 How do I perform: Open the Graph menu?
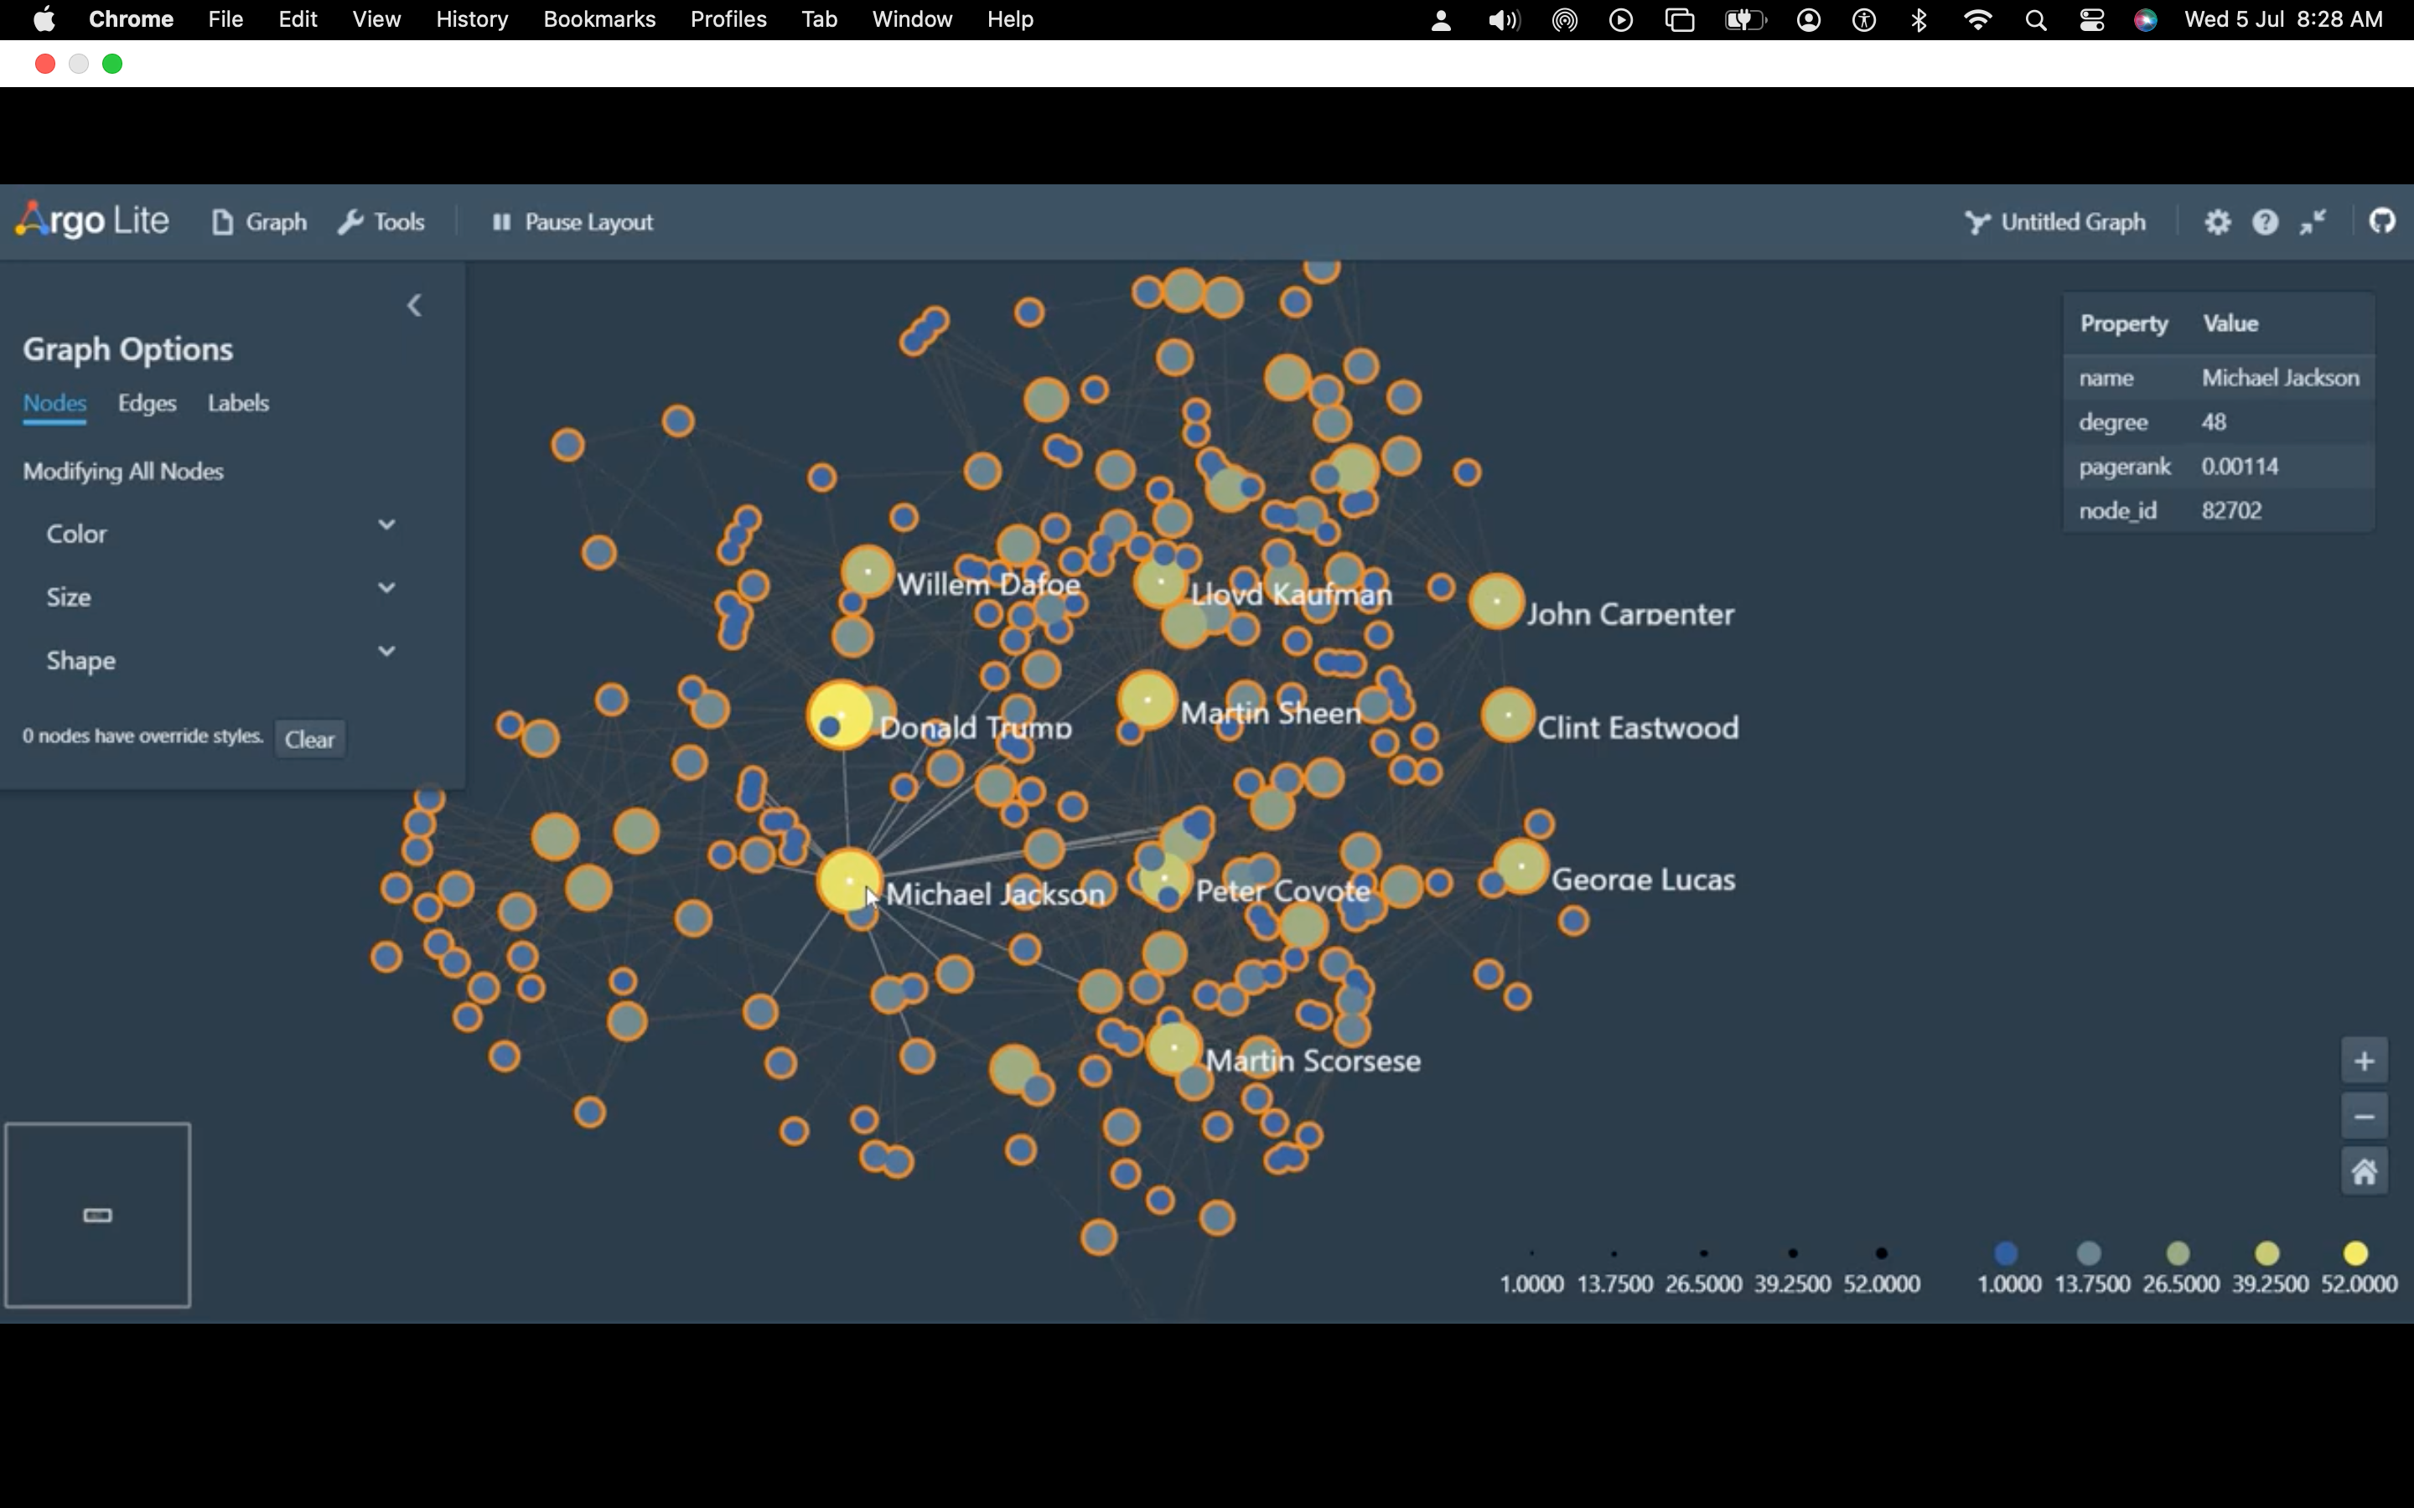pyautogui.click(x=259, y=222)
